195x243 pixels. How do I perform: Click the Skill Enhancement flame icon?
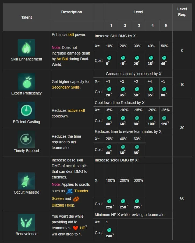[26, 48]
